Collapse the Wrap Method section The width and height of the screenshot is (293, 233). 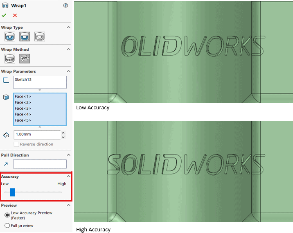click(x=69, y=49)
